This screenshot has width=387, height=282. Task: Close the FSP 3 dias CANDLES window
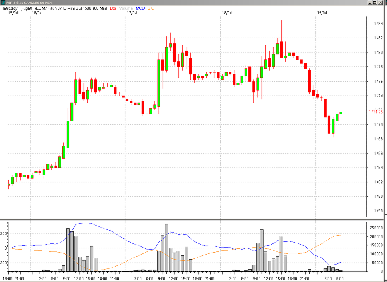tap(380, 3)
